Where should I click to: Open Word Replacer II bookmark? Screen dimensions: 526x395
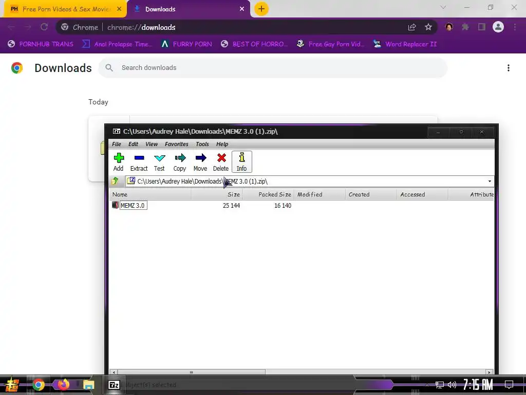[405, 44]
